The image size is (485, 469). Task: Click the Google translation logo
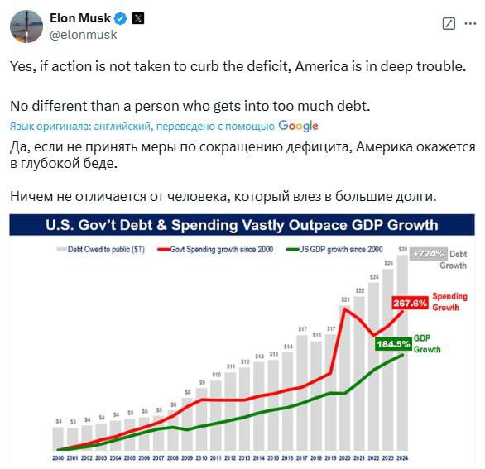298,126
